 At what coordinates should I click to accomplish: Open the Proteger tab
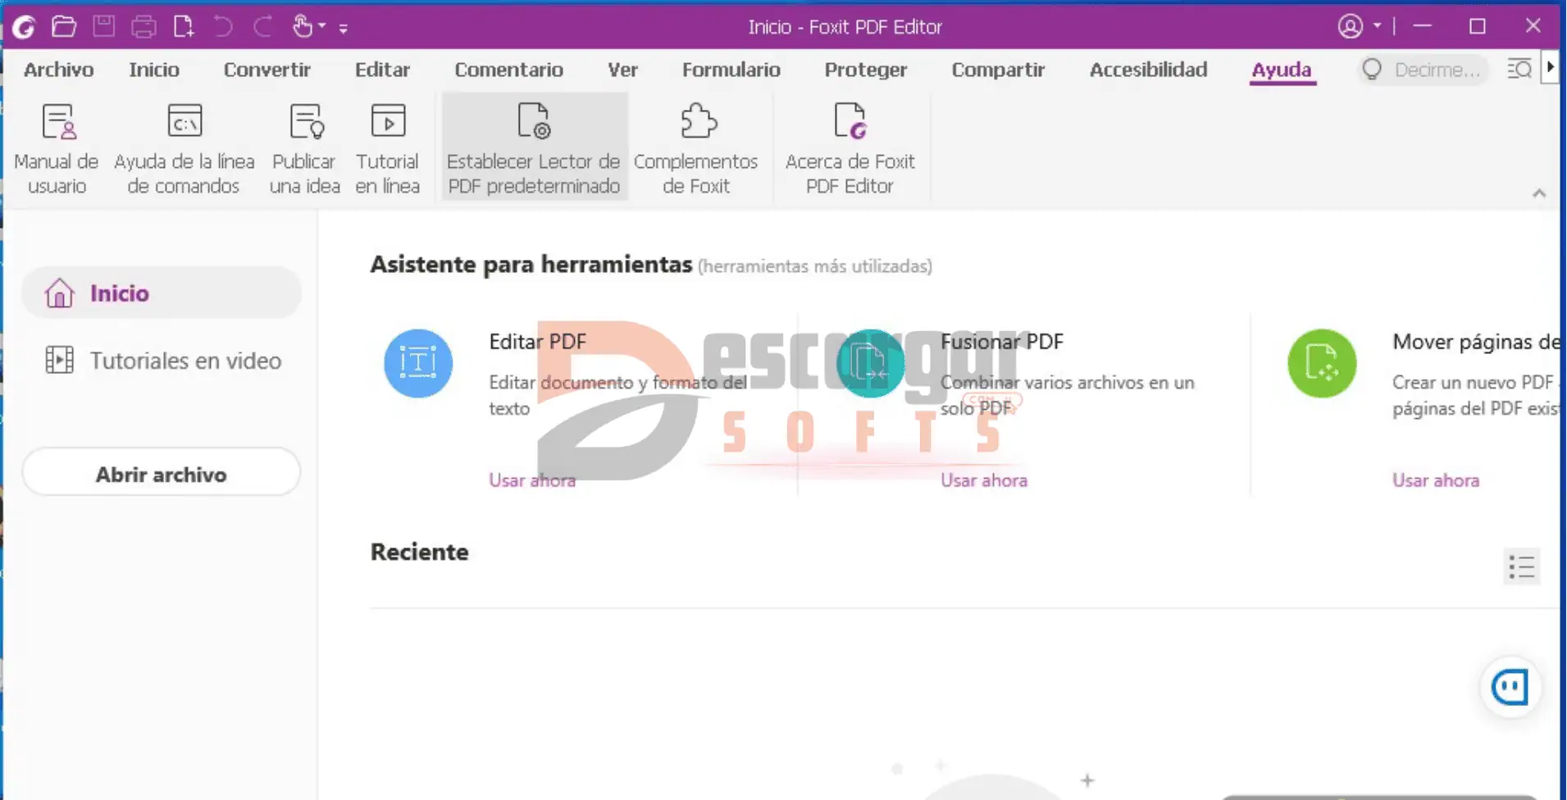pyautogui.click(x=866, y=70)
